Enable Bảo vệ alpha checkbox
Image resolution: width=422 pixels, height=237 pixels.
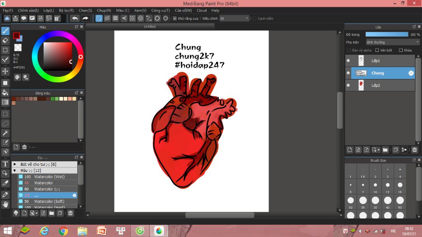point(349,50)
